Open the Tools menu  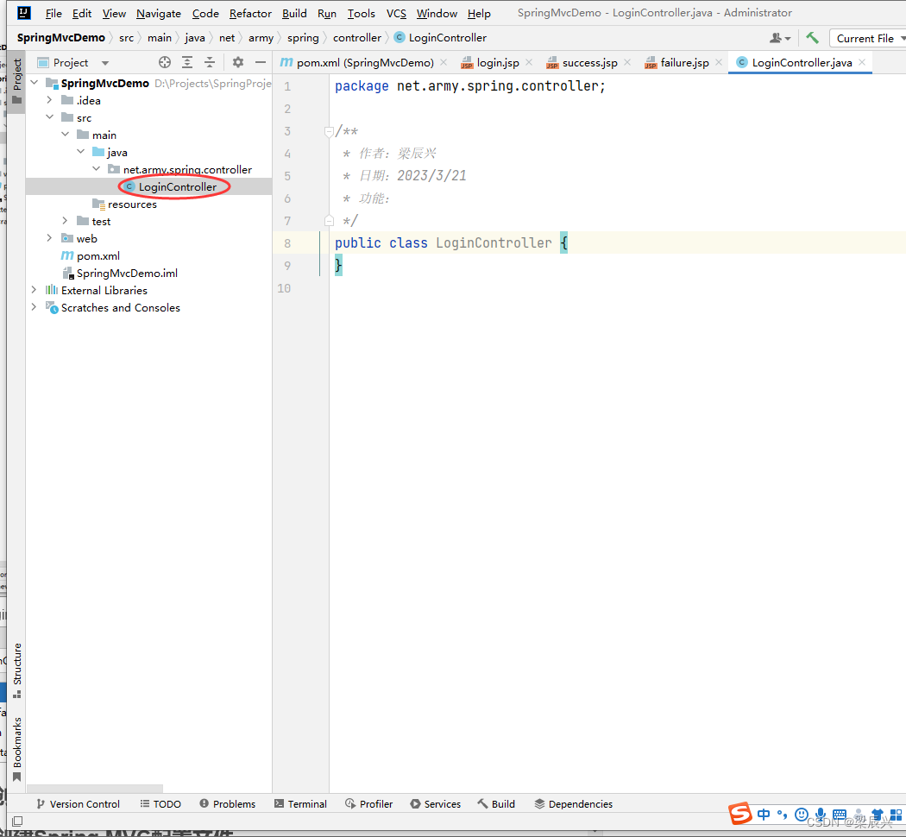[361, 13]
